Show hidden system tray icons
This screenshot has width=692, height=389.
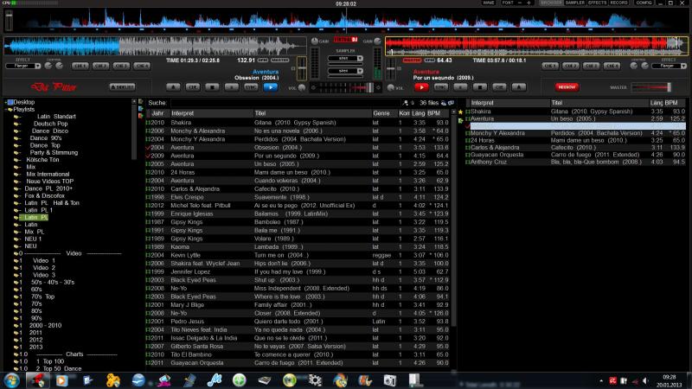pyautogui.click(x=601, y=380)
